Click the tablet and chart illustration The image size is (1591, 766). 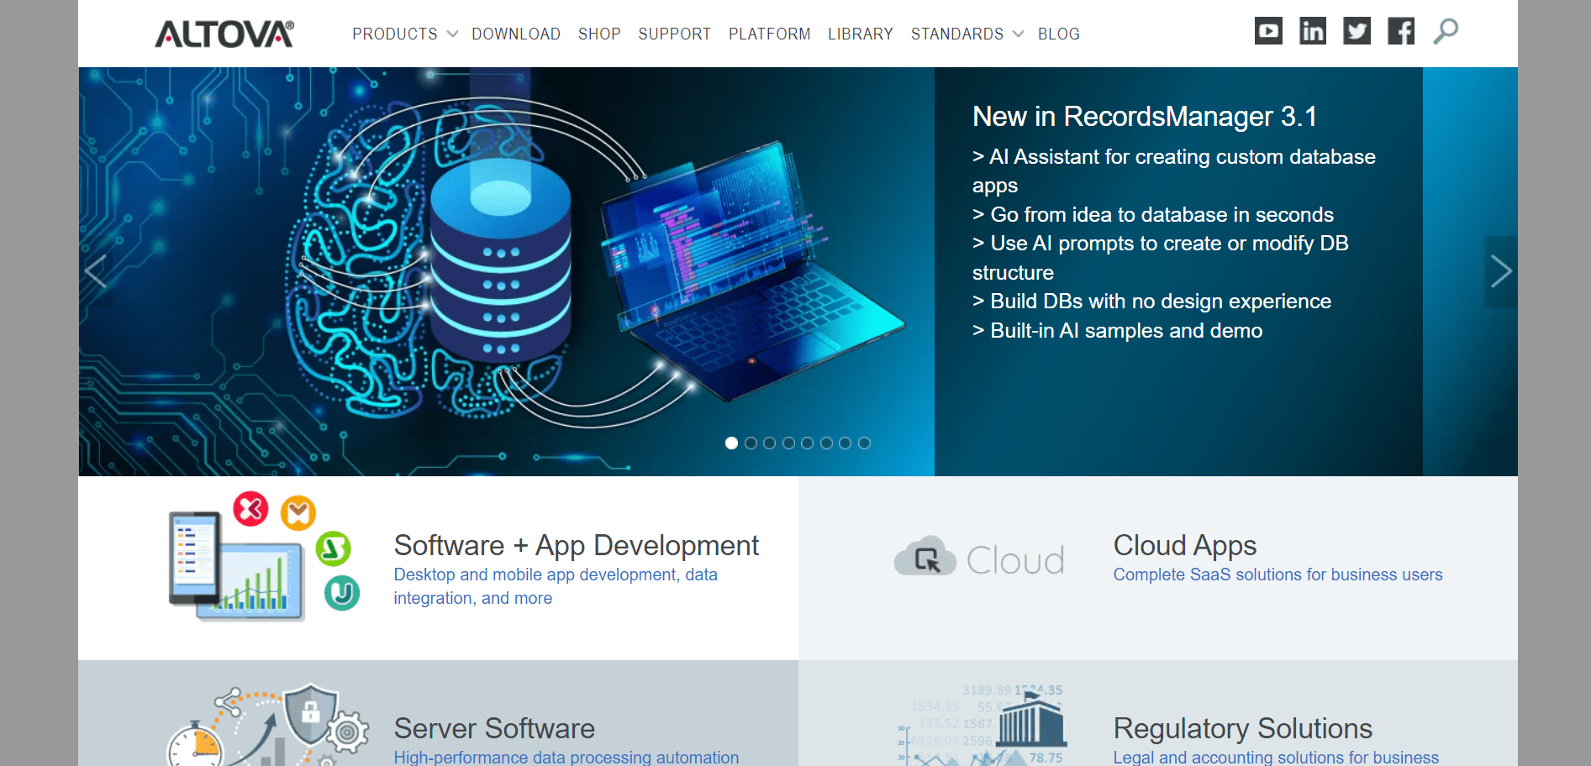coord(235,566)
